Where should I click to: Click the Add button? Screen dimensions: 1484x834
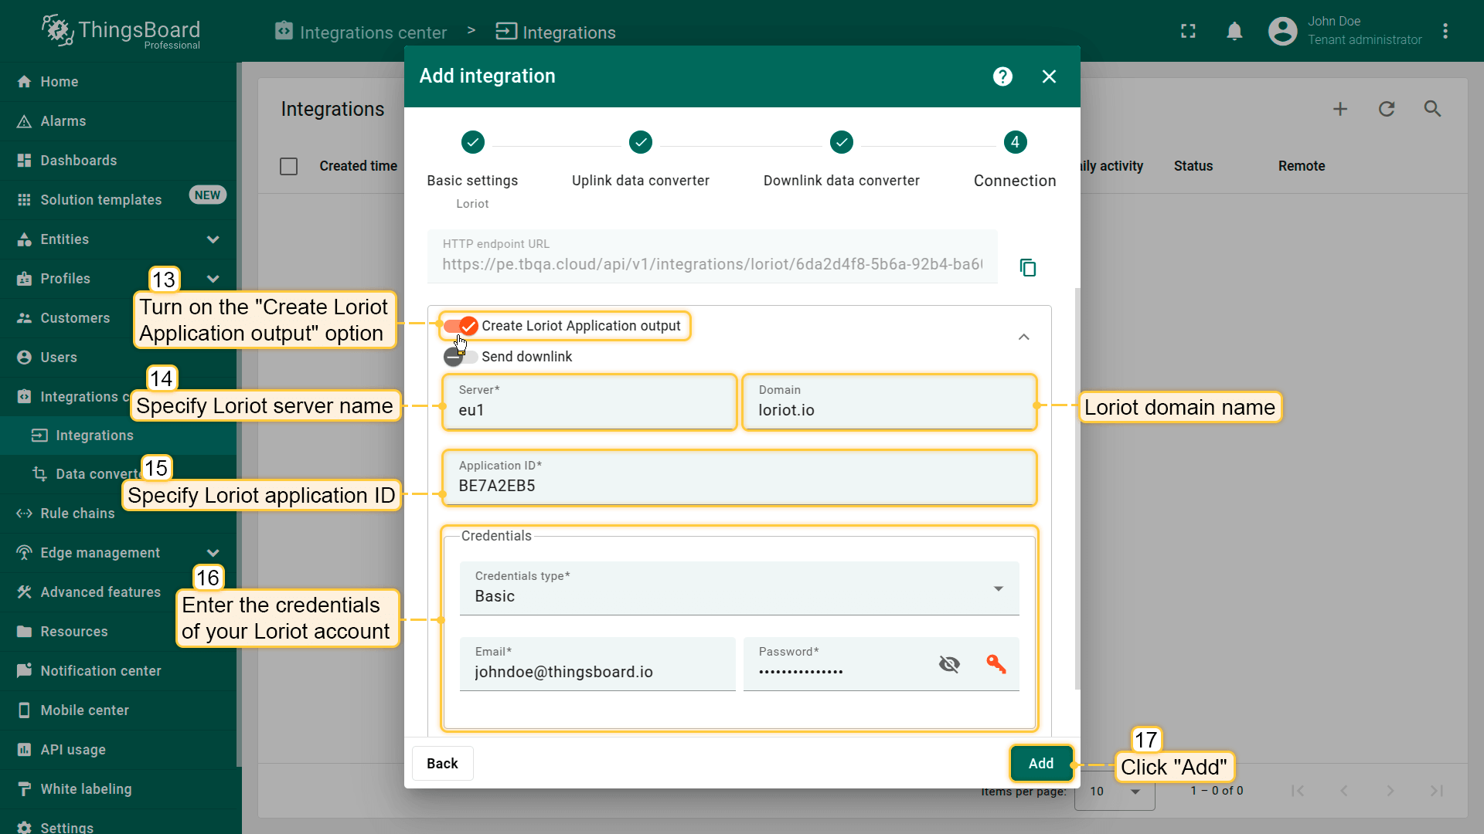(x=1040, y=763)
